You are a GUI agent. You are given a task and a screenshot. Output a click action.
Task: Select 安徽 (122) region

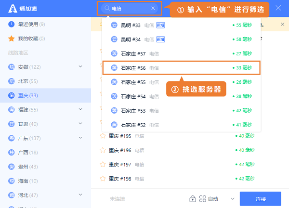click(x=45, y=67)
